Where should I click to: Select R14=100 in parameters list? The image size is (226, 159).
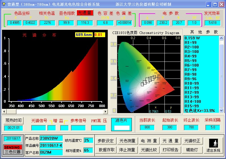pos(202,101)
